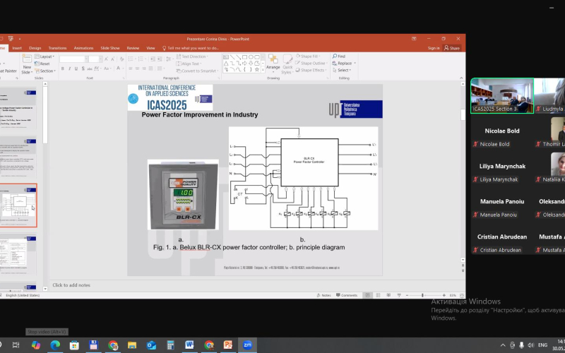Click 'Tell me what you want to do' box
Viewport: 565px width, 353px height.
tap(191, 48)
